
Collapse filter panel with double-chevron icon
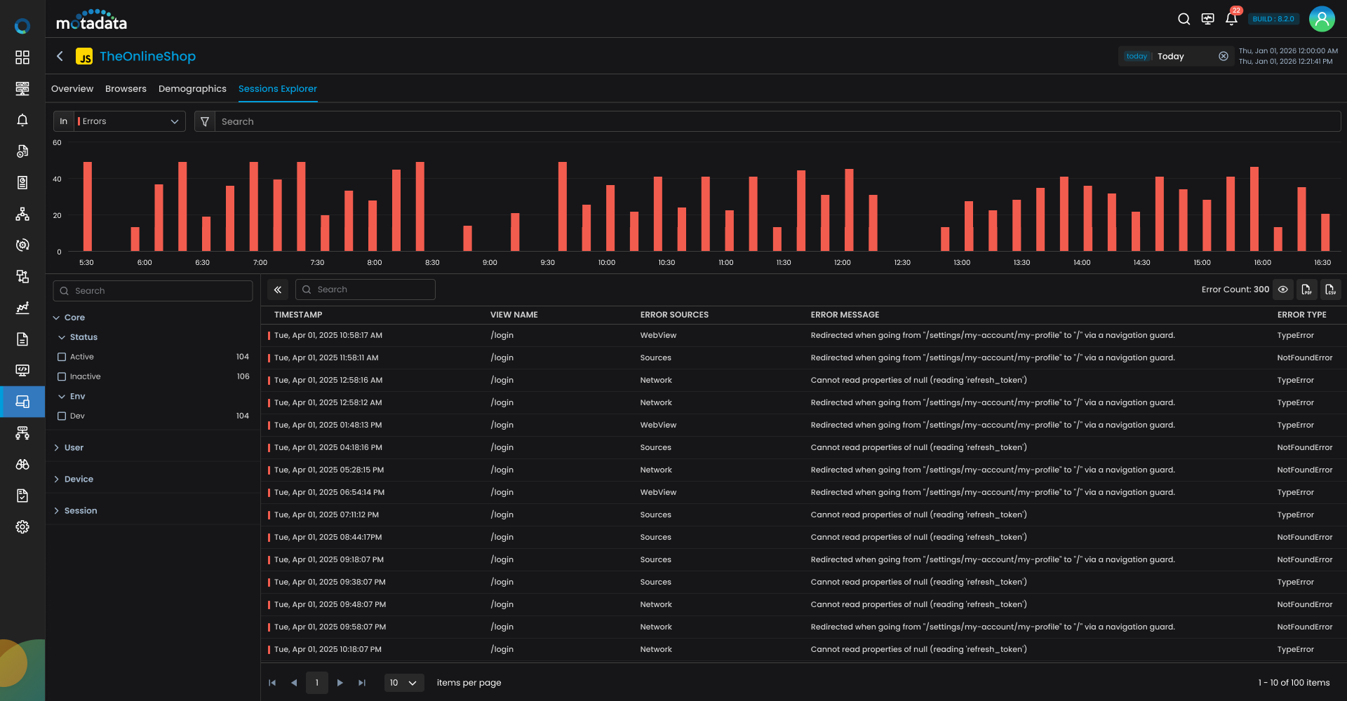[278, 290]
